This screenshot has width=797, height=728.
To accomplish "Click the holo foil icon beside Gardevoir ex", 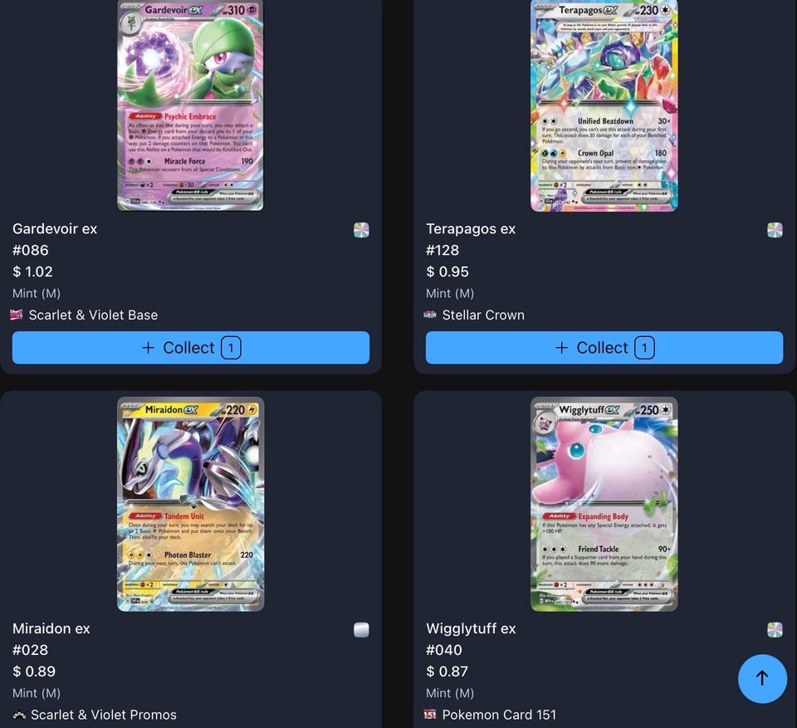I will (x=361, y=230).
